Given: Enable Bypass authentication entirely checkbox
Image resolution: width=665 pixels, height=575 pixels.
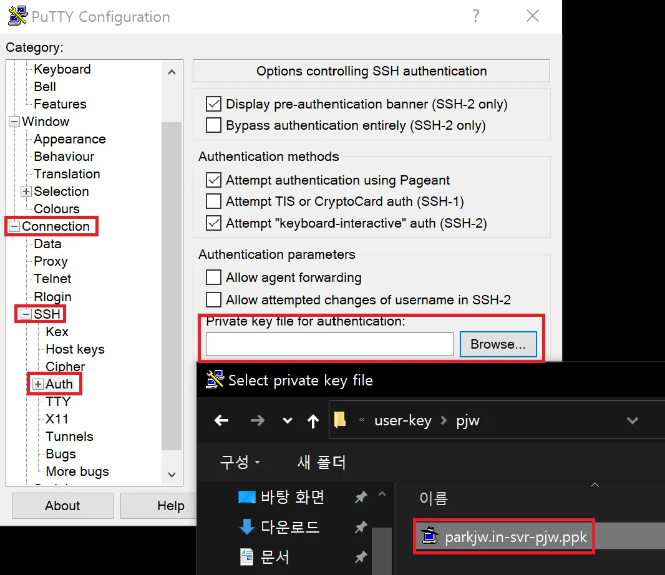Looking at the screenshot, I should pos(213,125).
